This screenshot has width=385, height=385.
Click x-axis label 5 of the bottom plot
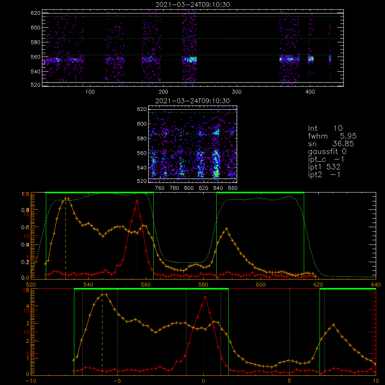[x=290, y=381]
